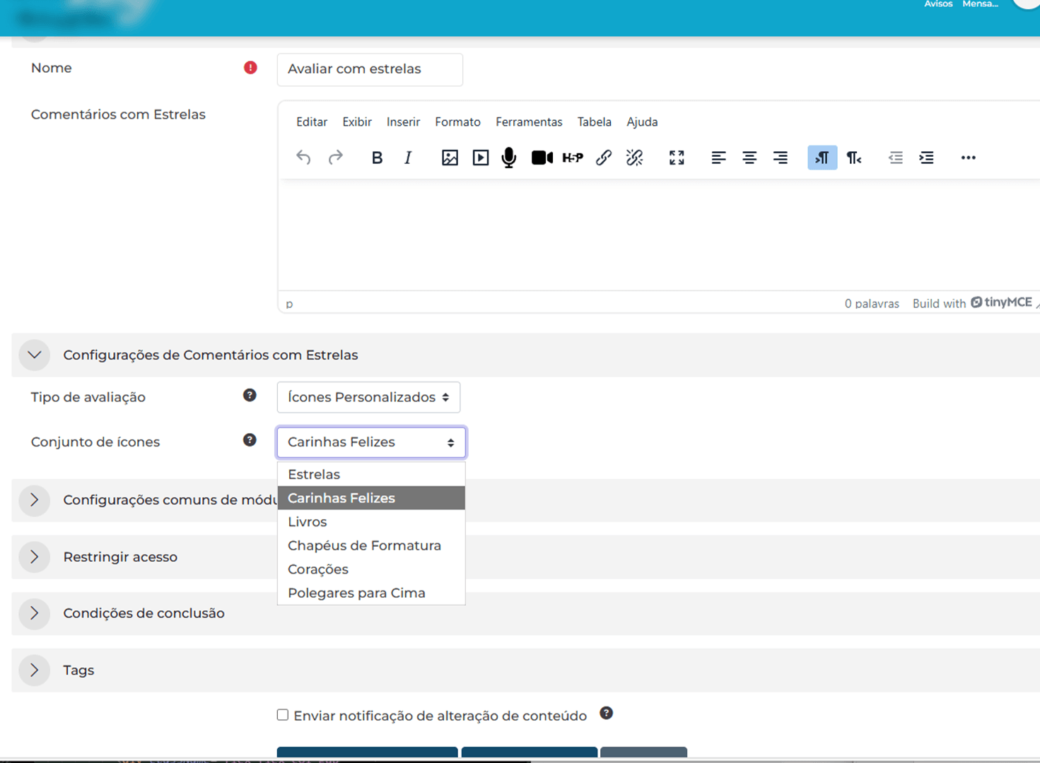Click the center align icon

749,158
